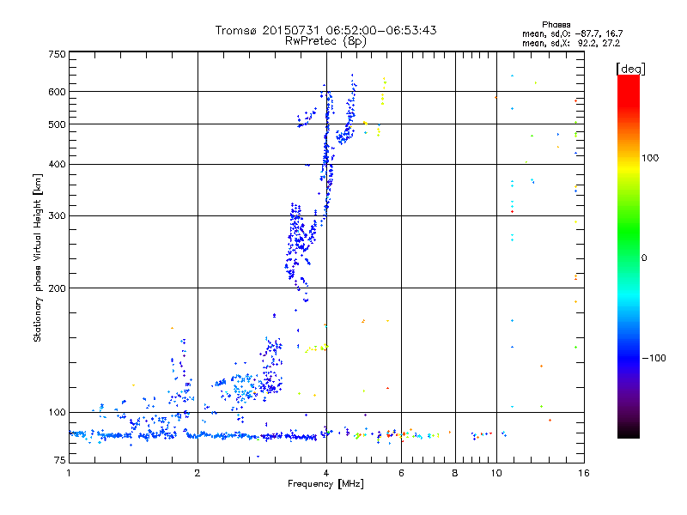Click the 600 height axis tick label
Image resolution: width=687 pixels, height=515 pixels.
[57, 92]
